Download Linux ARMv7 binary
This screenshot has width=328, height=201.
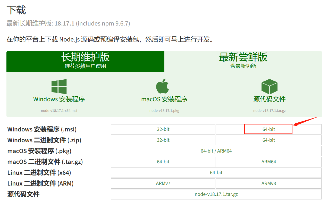(163, 183)
